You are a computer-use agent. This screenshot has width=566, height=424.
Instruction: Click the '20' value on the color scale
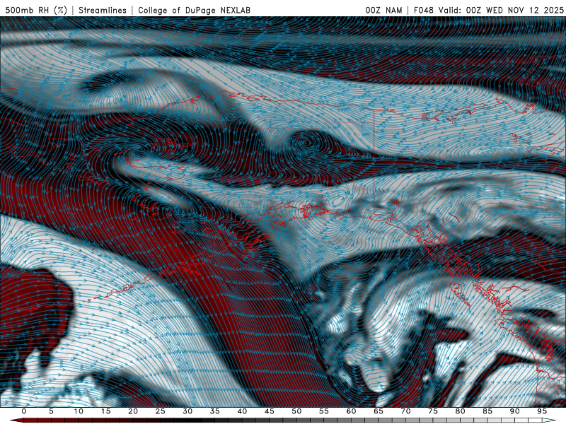click(x=133, y=411)
